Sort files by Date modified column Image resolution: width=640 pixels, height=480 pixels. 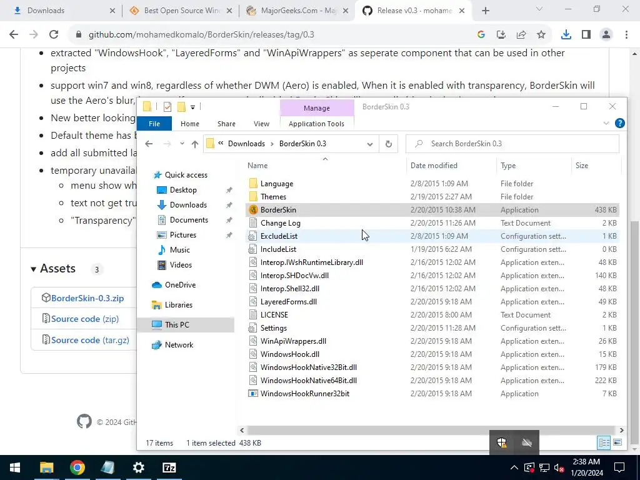[x=434, y=166]
